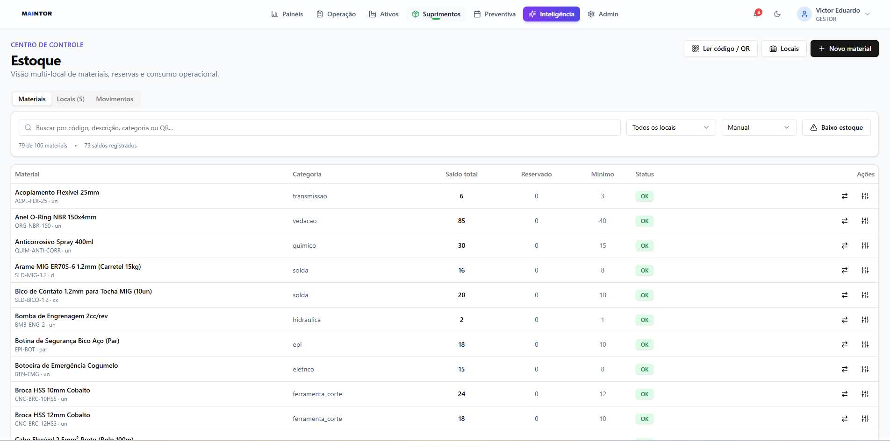
Task: Open the Painéis menu
Action: coord(287,14)
